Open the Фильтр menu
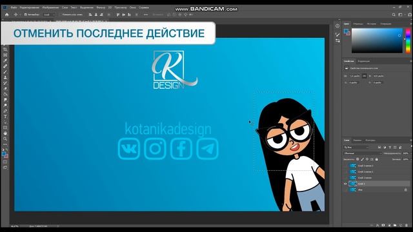Viewport: 413px width, 232px height. coord(101,8)
